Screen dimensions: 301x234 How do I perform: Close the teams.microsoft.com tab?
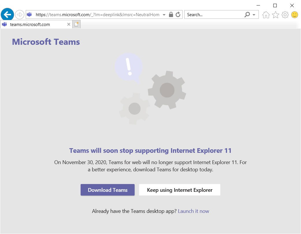[68, 24]
